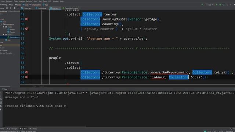Click the locate/scroll-from-source icon in Project panel
Screen dimensions: 235x132
coord(7,8)
